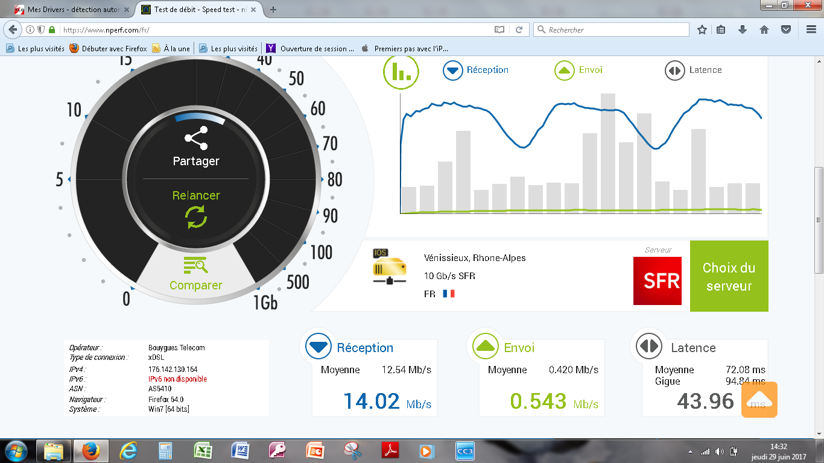Viewport: 824px width, 463px height.
Task: Open the Firefox hamburger menu
Action: 811,30
